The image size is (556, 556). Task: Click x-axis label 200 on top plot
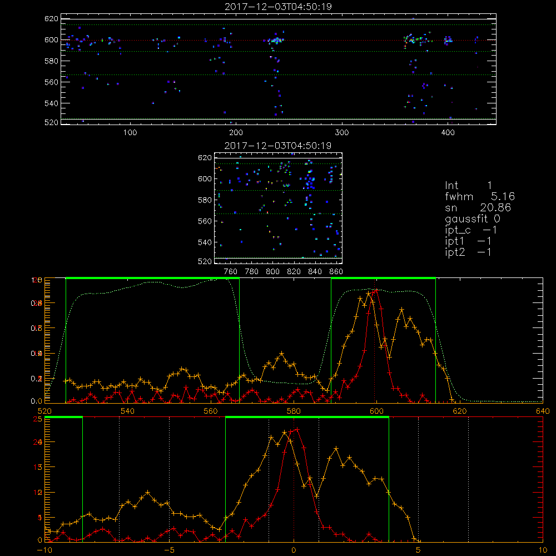(x=236, y=133)
